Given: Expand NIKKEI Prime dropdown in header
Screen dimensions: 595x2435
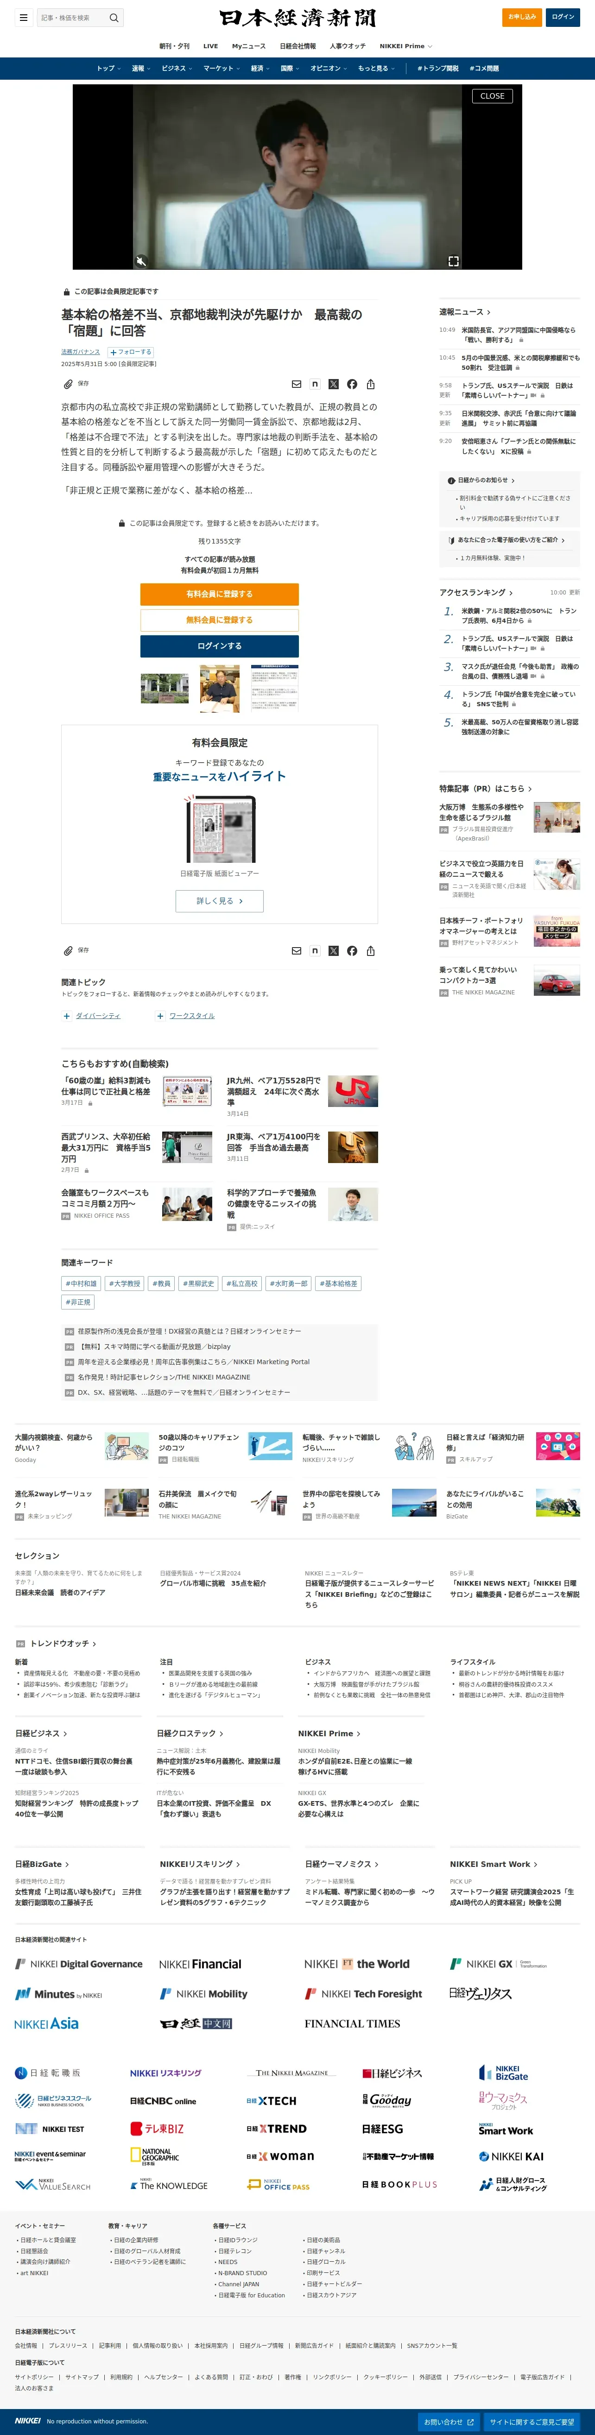Looking at the screenshot, I should 406,46.
